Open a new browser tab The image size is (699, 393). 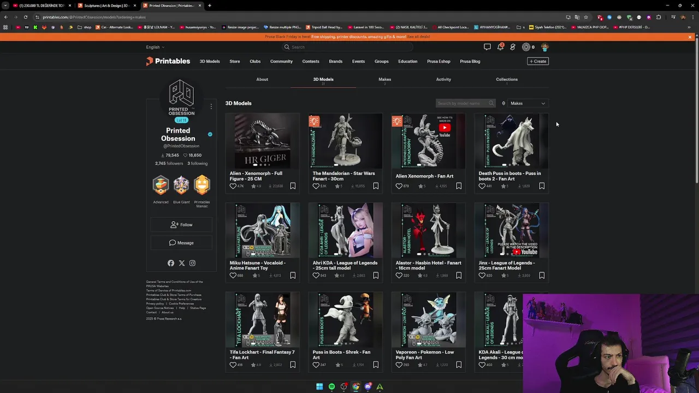pyautogui.click(x=210, y=5)
